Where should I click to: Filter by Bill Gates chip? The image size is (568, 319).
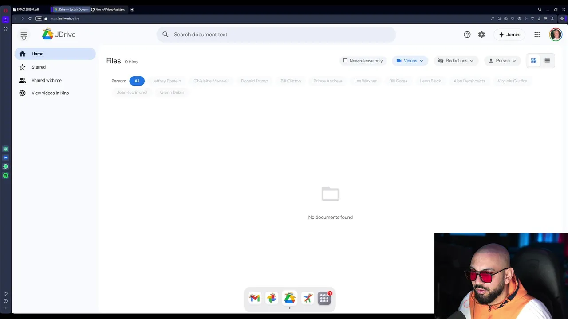(x=398, y=81)
